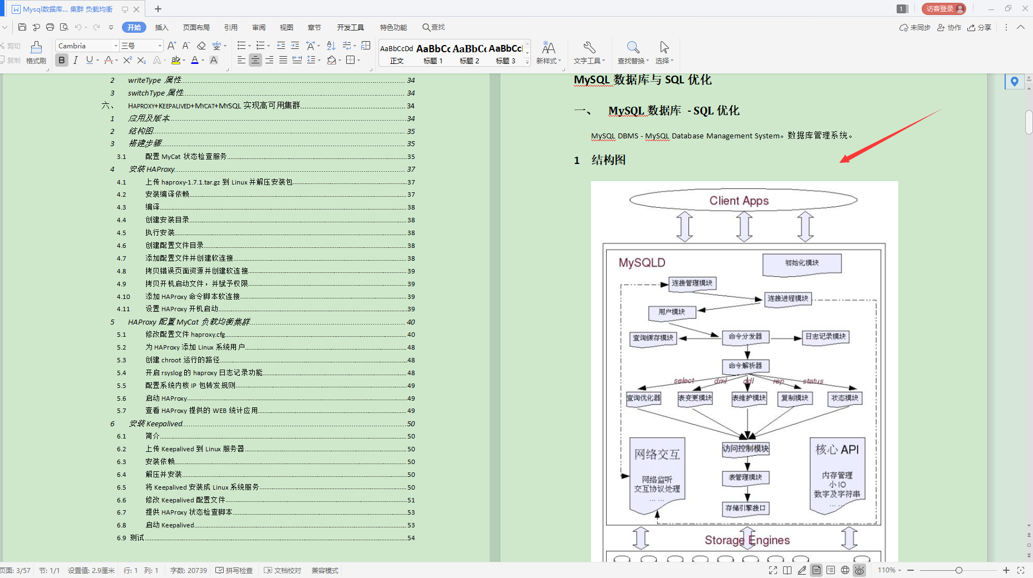Select the Text Tool (文字工具) icon

pos(589,53)
